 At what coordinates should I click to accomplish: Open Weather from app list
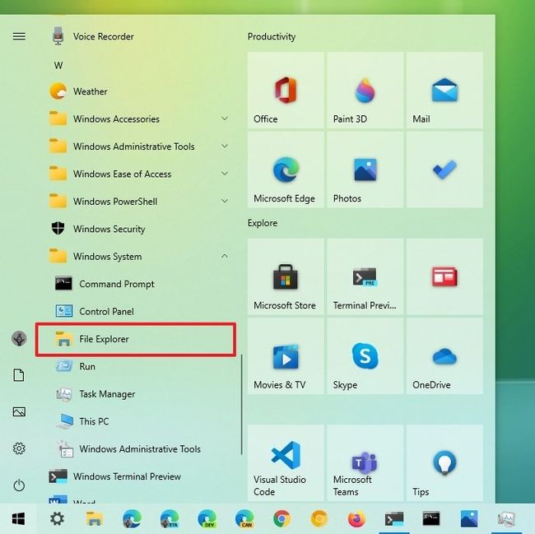(x=137, y=91)
